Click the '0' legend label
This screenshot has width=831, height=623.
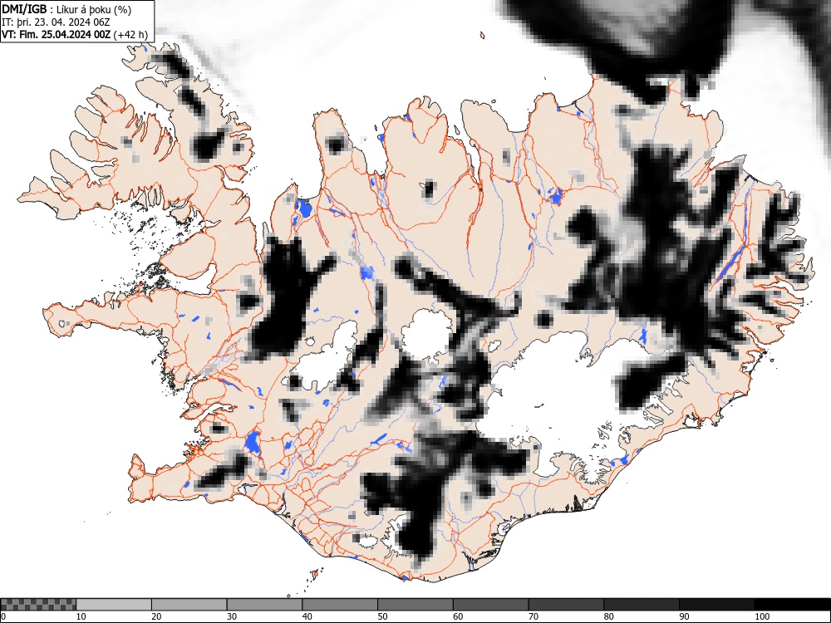coord(3,616)
